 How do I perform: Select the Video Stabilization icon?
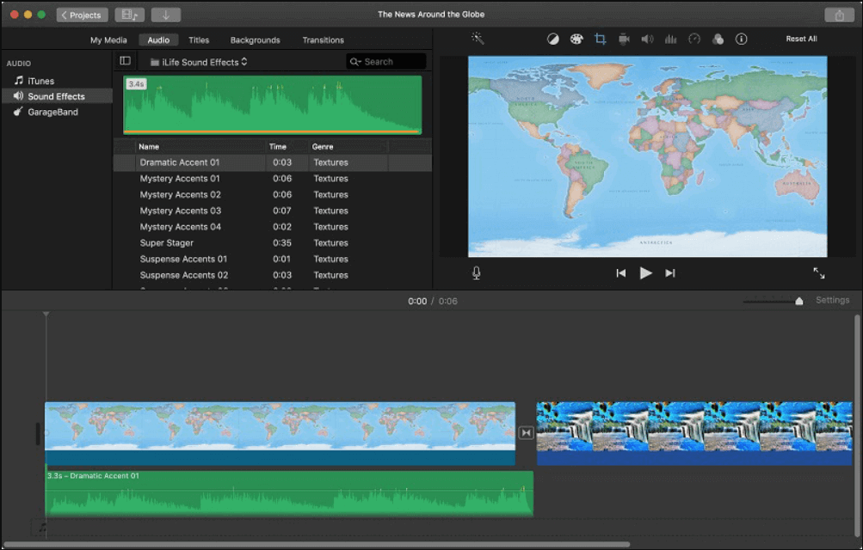click(624, 39)
